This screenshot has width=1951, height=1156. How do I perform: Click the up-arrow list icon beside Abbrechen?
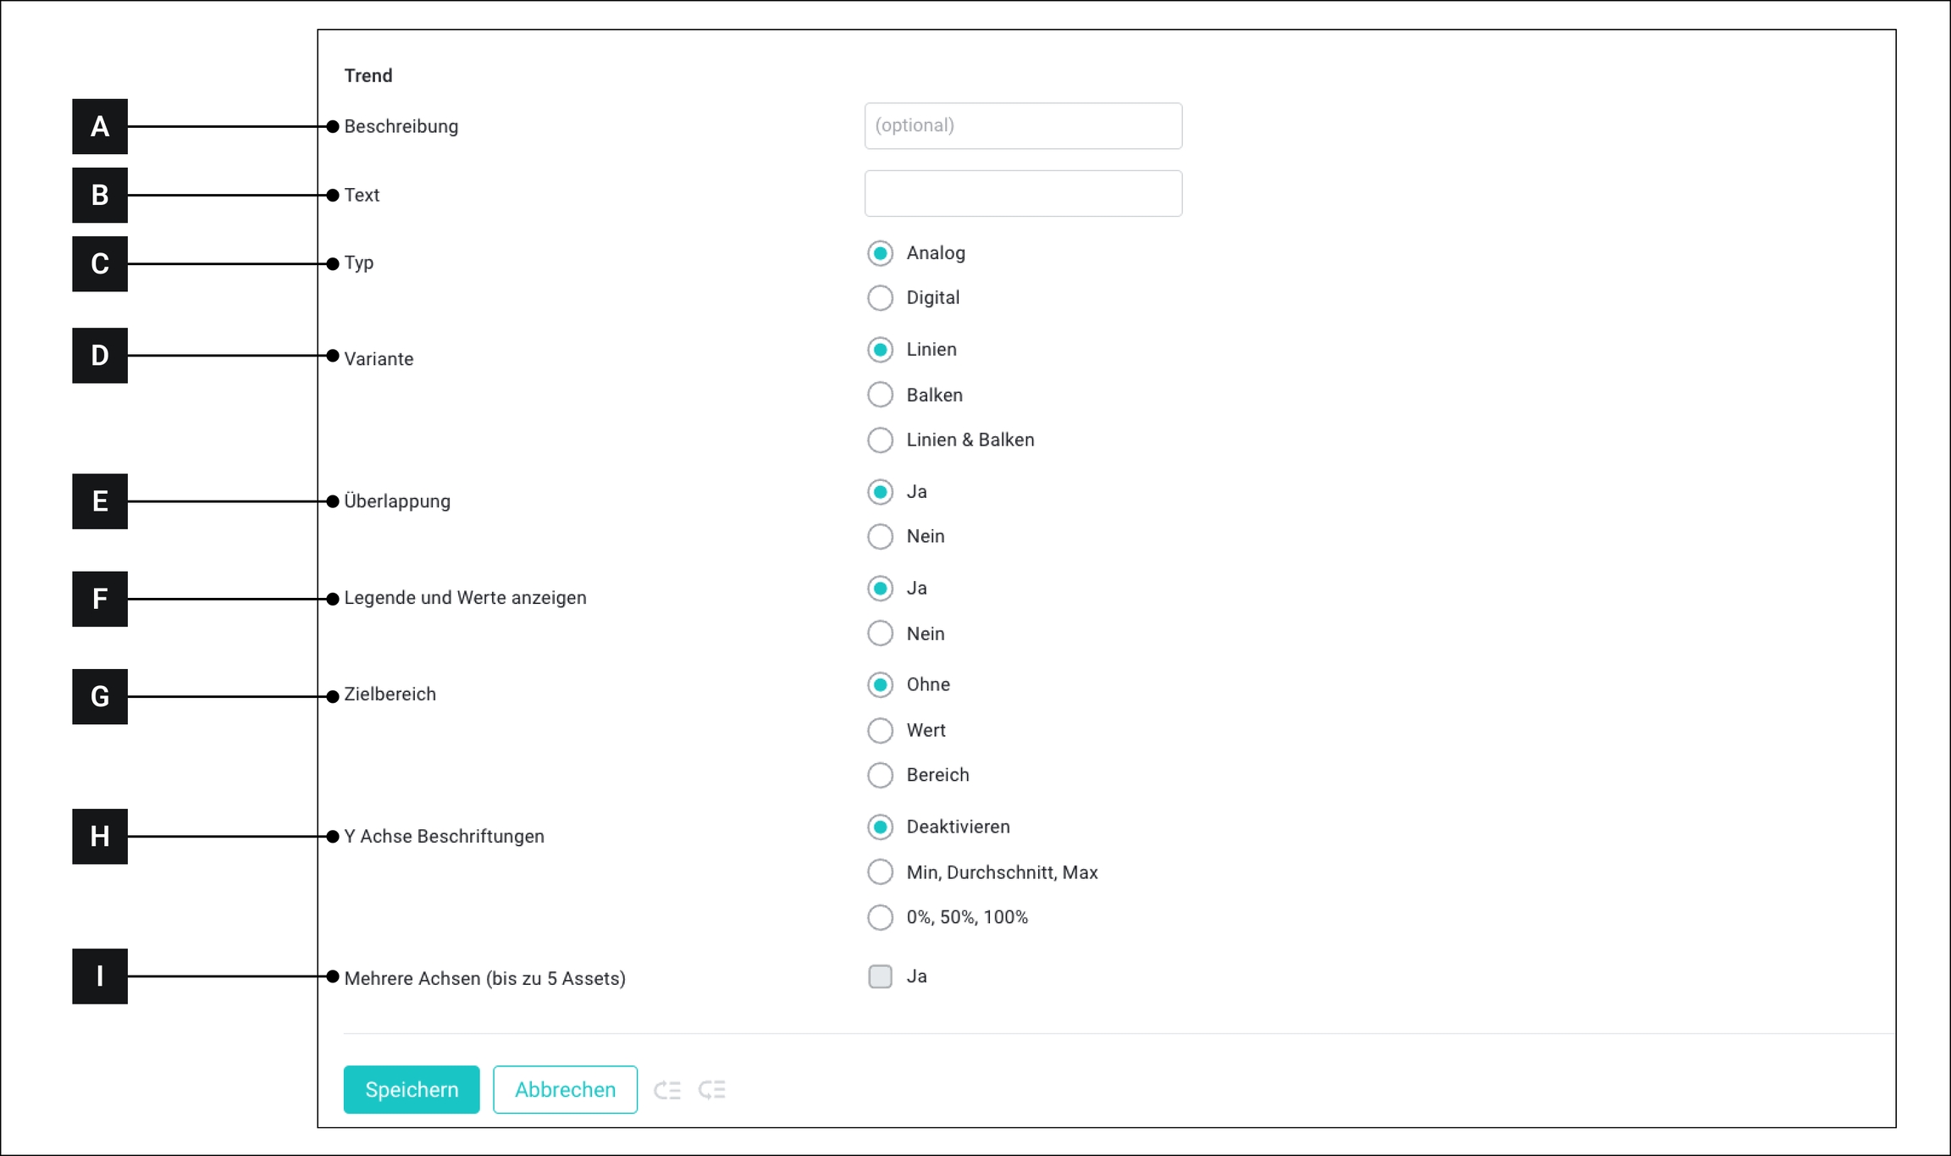pyautogui.click(x=667, y=1090)
